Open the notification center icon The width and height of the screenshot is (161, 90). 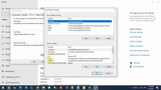click(x=157, y=88)
